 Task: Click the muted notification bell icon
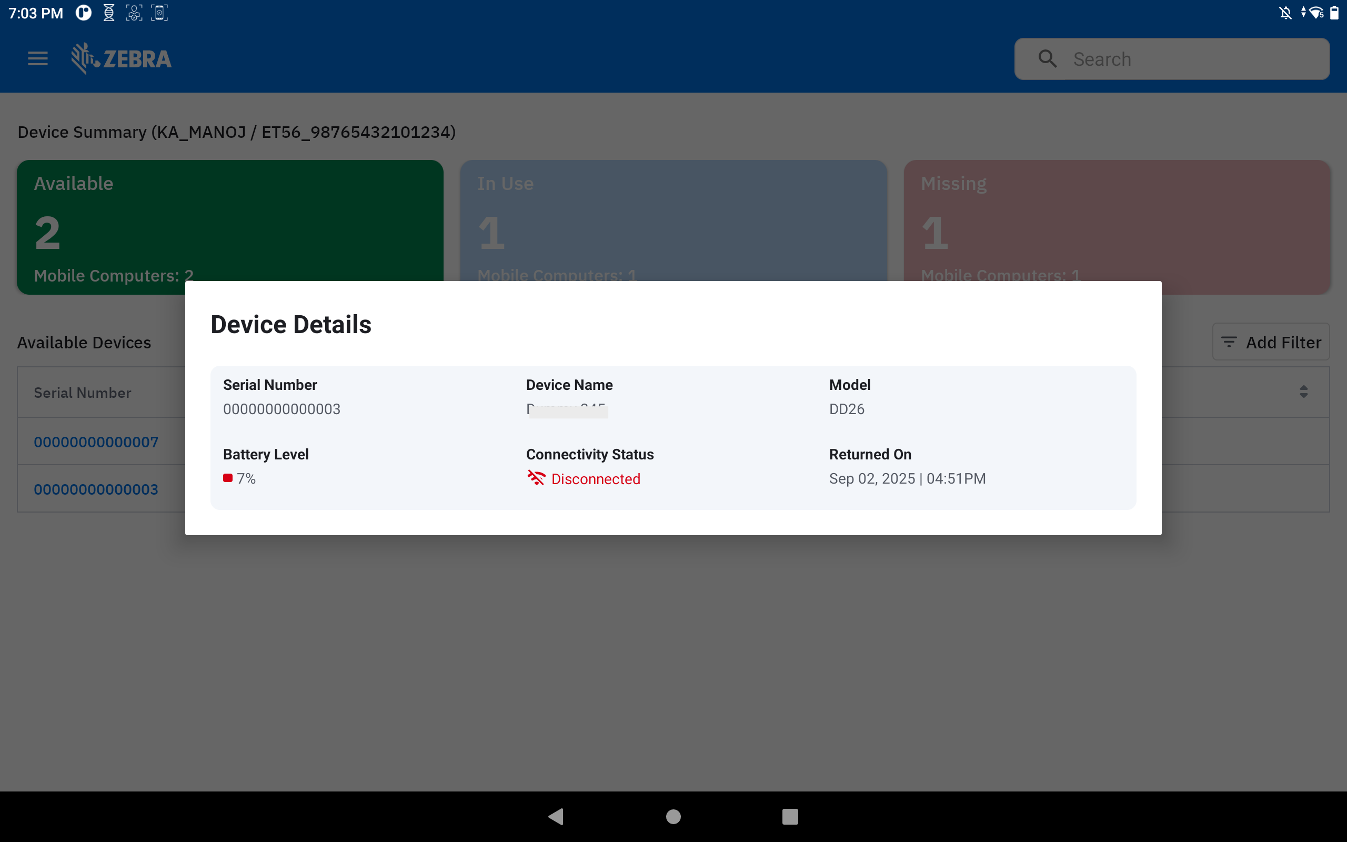(x=1285, y=13)
